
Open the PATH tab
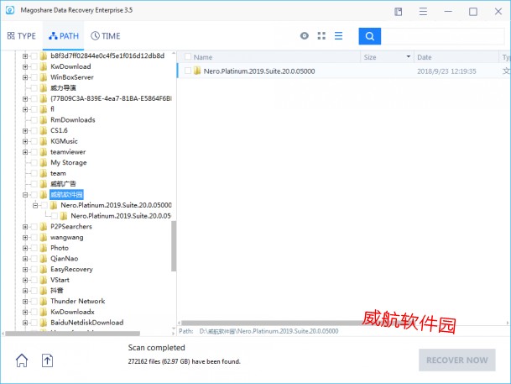[64, 36]
